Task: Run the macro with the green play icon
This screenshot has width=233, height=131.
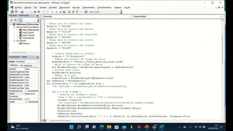Action: 52,12
